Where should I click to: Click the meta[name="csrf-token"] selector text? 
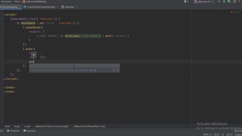pos(82,36)
